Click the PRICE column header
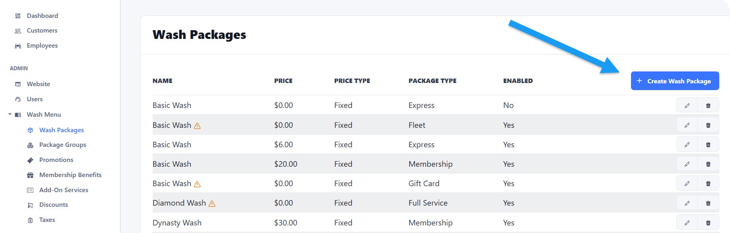The image size is (730, 233). coord(283,81)
